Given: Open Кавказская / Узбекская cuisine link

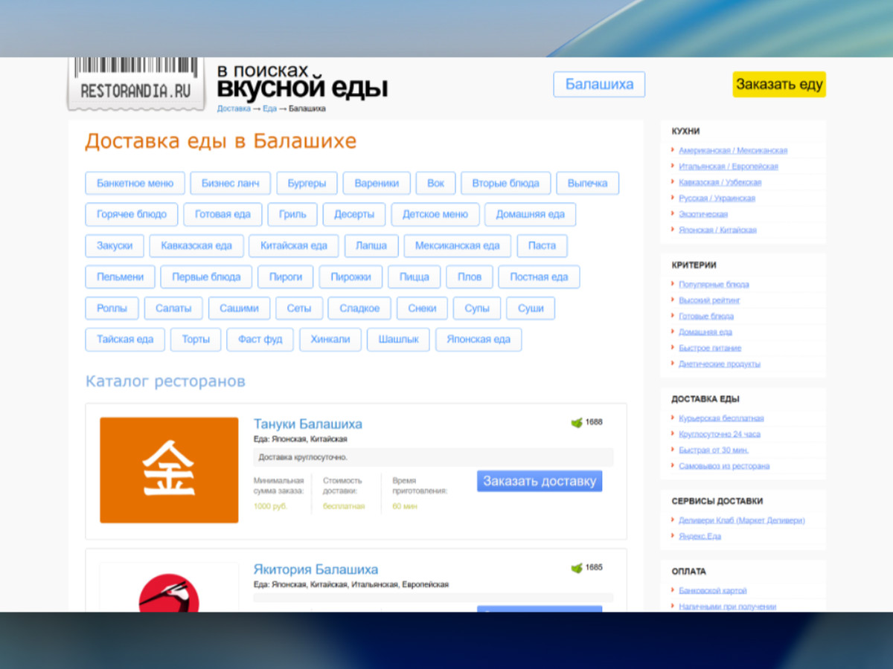Looking at the screenshot, I should click(x=720, y=182).
